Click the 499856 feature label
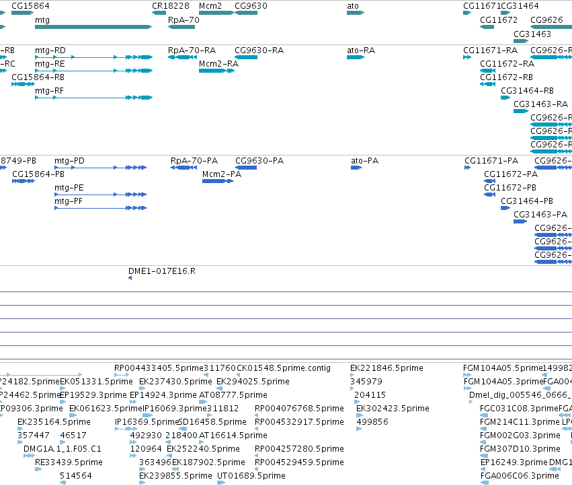 [x=372, y=422]
